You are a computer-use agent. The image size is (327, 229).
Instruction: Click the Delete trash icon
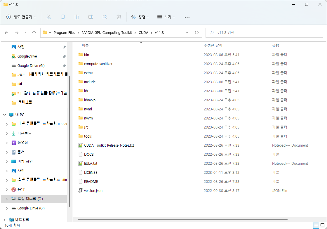pyautogui.click(x=119, y=17)
